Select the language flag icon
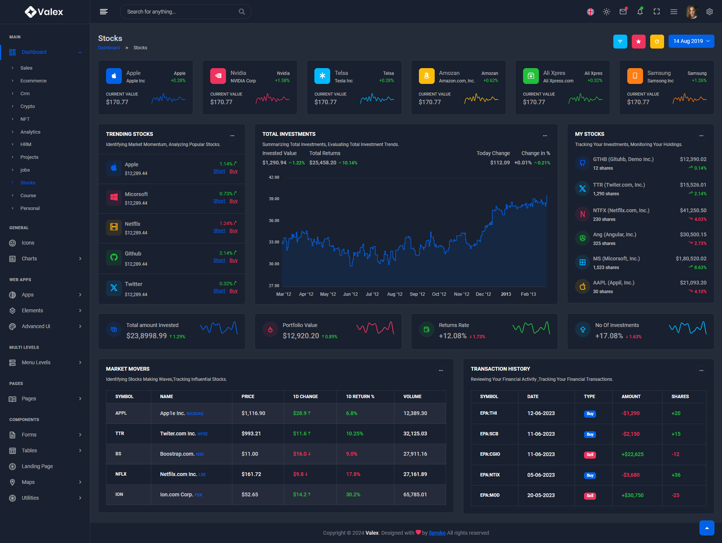 point(590,12)
